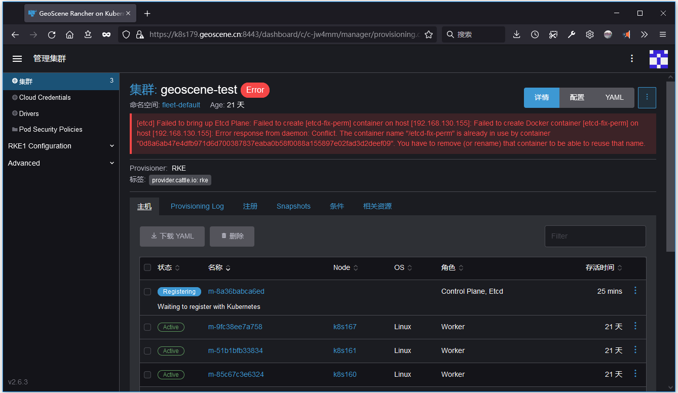The width and height of the screenshot is (678, 393).
Task: Toggle the select-all machines checkbox
Action: (147, 267)
